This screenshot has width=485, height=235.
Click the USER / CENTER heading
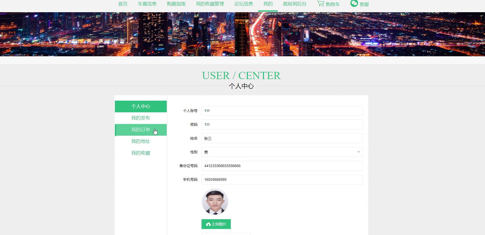[241, 75]
